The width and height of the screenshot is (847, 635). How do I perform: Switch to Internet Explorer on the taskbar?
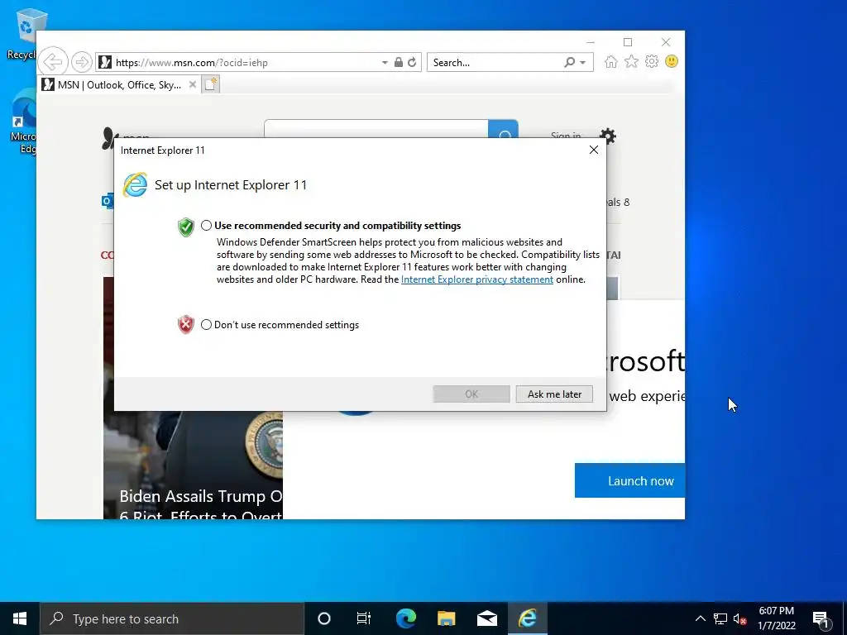tap(527, 618)
